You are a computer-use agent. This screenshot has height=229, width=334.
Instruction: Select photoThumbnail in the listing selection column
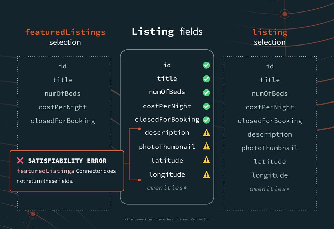tap(270, 148)
